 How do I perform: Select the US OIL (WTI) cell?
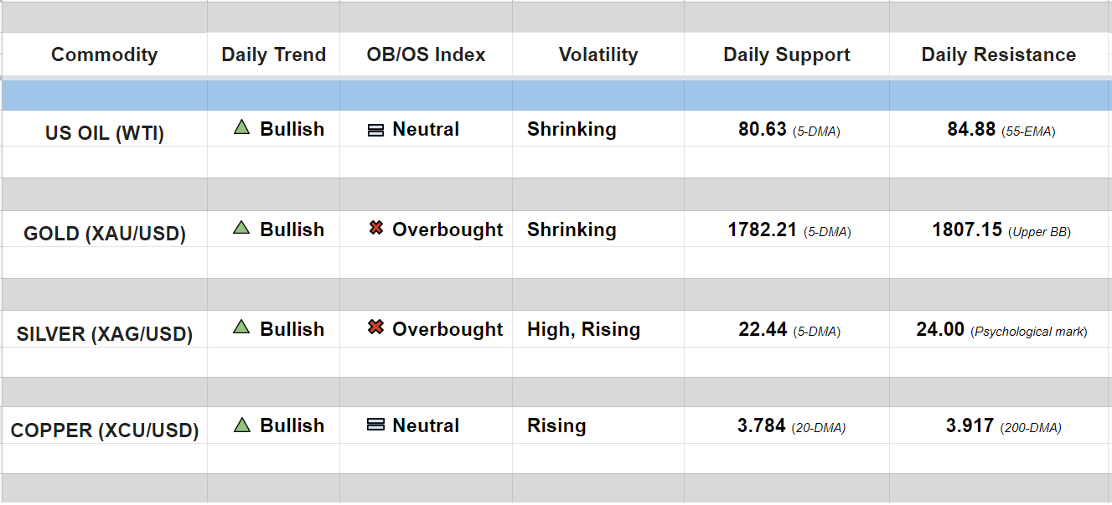coord(105,133)
